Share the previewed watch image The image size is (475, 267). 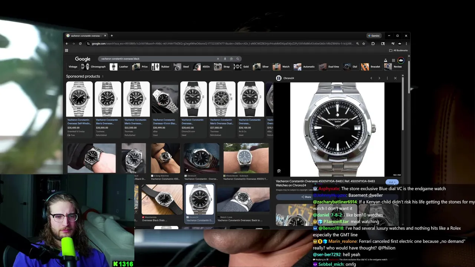[306, 197]
